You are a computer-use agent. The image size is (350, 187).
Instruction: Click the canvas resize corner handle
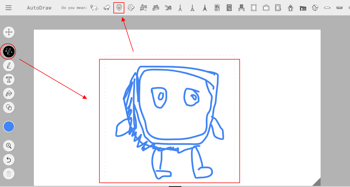pyautogui.click(x=317, y=182)
